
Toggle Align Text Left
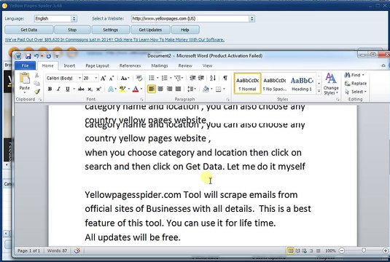[152, 89]
